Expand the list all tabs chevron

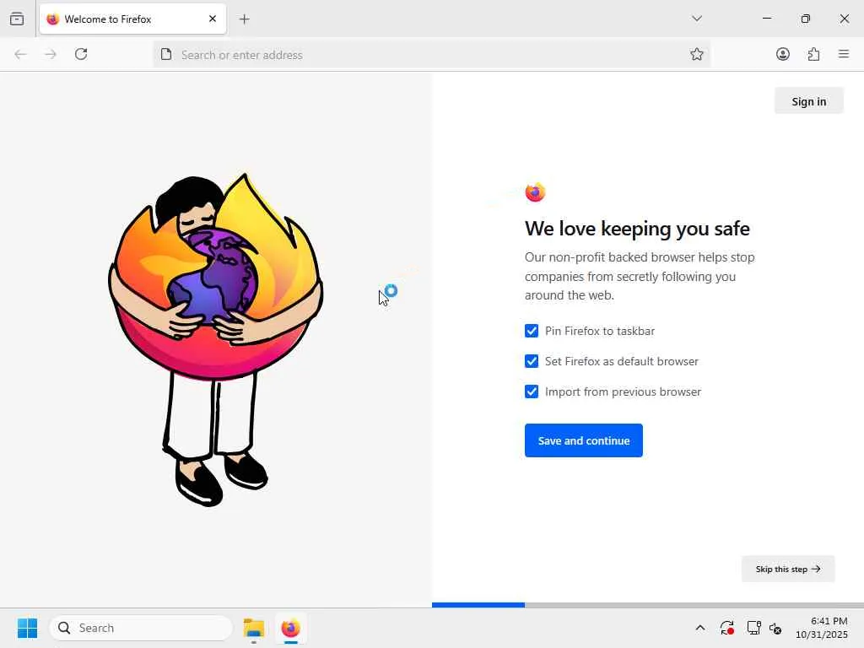(x=697, y=19)
